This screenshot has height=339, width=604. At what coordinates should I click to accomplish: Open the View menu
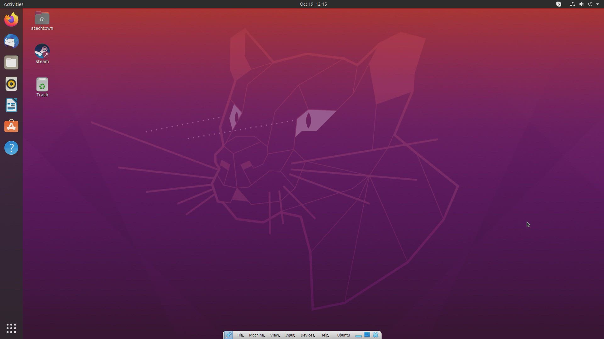[275, 335]
